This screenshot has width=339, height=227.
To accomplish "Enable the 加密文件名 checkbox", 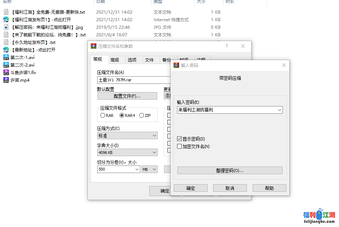I will 180,146.
